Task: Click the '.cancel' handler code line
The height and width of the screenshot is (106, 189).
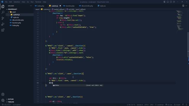Action: (x=65, y=46)
